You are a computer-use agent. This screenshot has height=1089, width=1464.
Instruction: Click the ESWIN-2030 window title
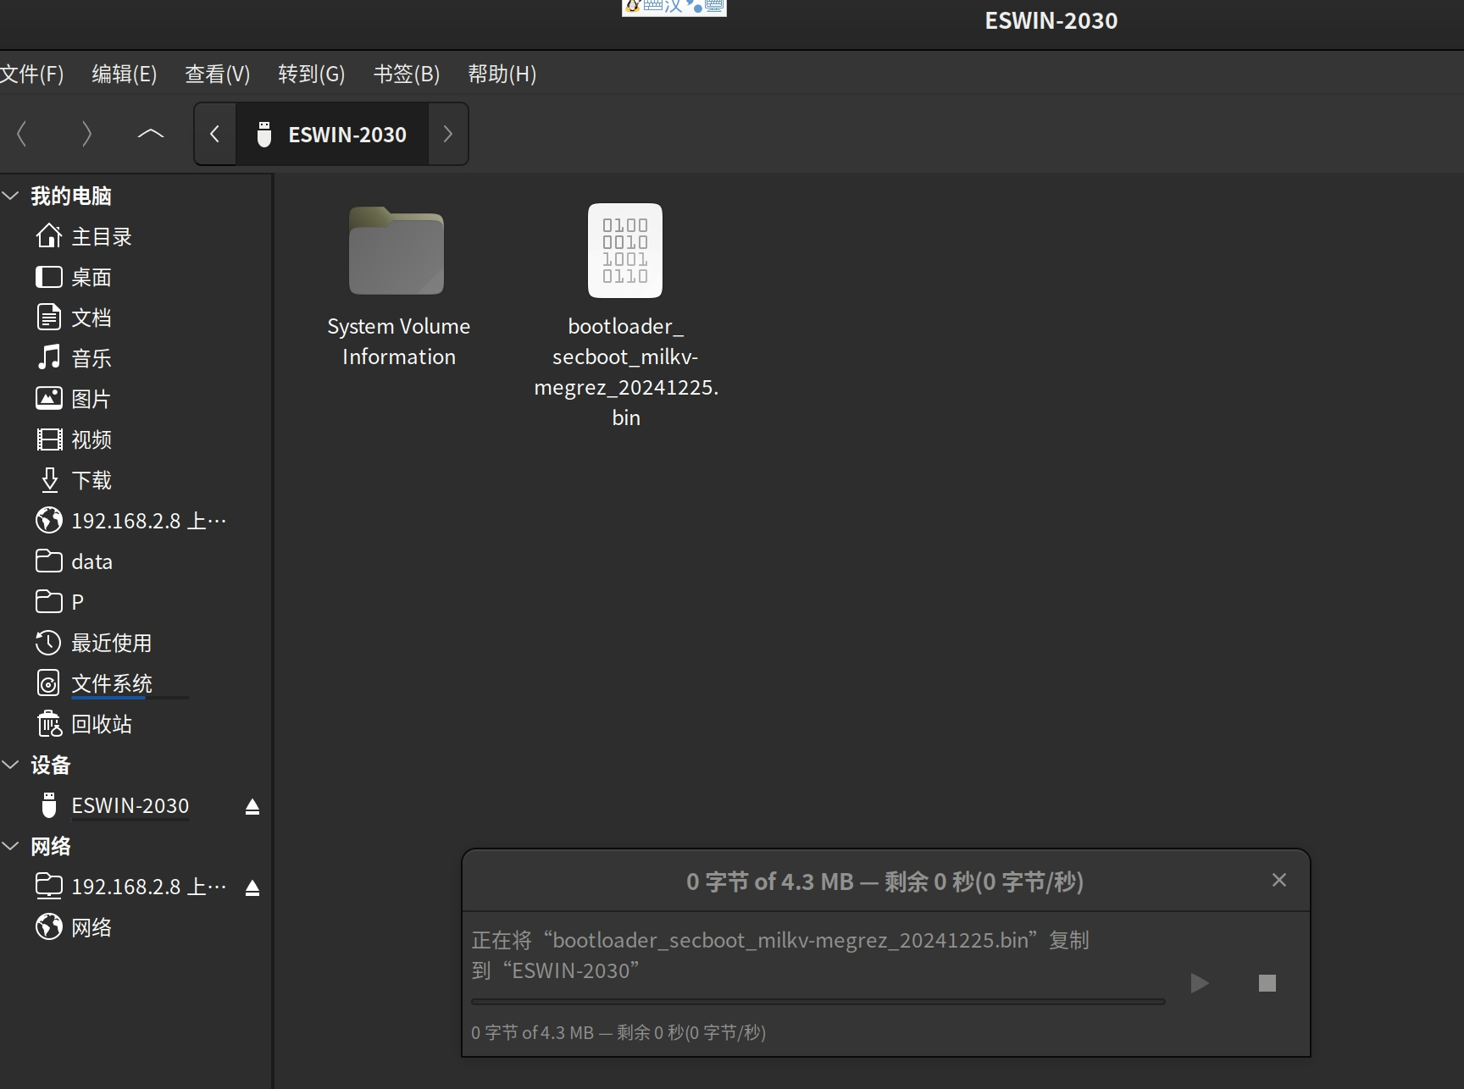(1051, 20)
